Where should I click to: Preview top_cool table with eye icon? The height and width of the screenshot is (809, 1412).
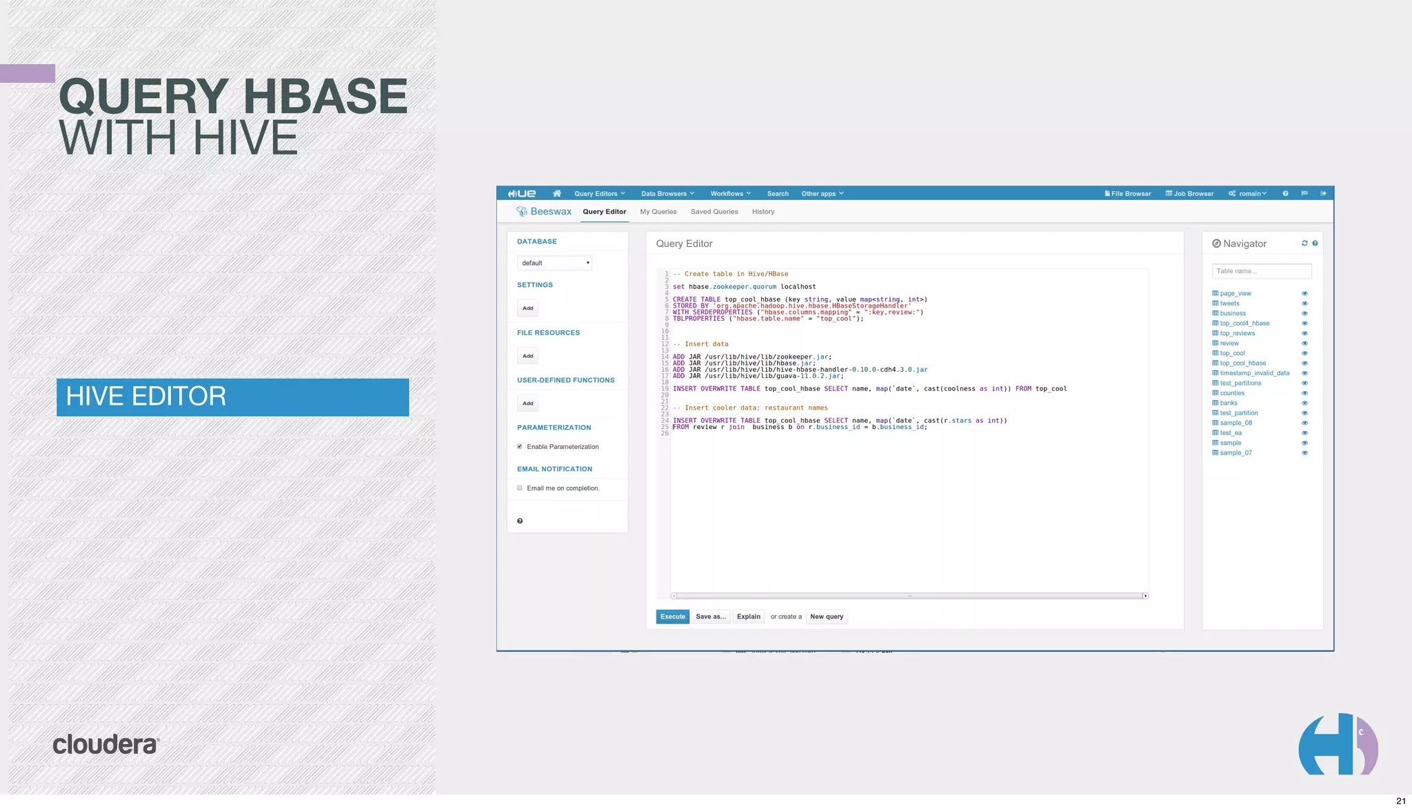click(1304, 353)
